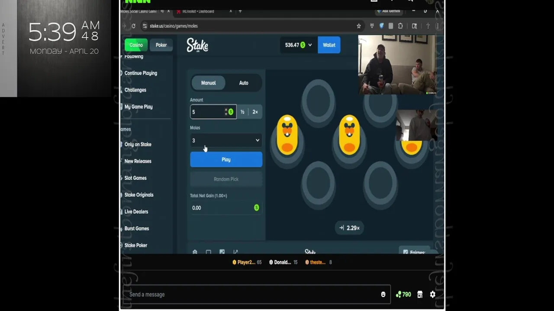Screen dimensions: 554x311
Task: Open Continue Playing in sidebar
Action: [x=141, y=73]
